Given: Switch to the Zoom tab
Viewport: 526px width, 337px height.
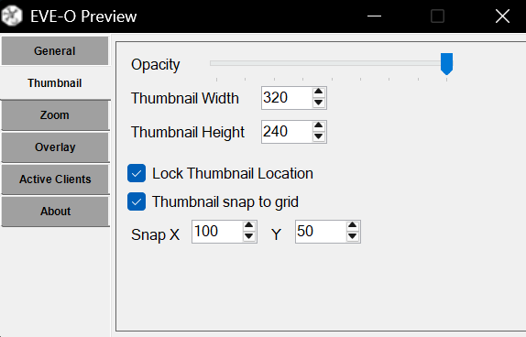Looking at the screenshot, I should point(55,115).
